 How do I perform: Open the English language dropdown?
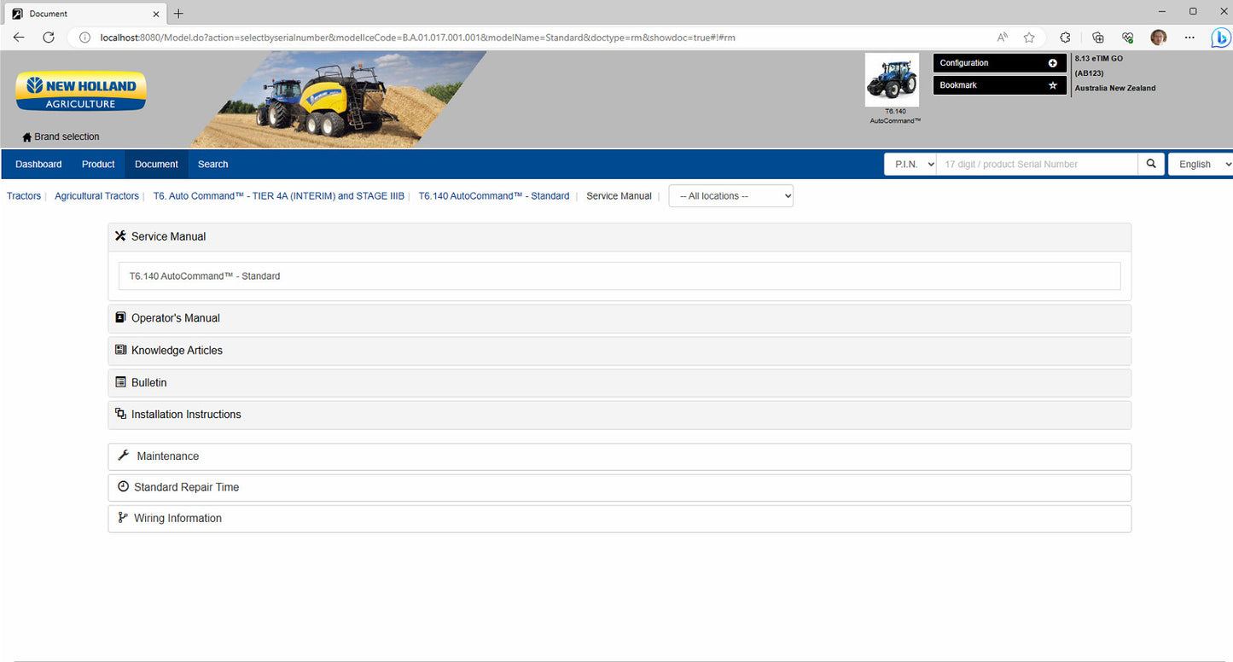1201,164
